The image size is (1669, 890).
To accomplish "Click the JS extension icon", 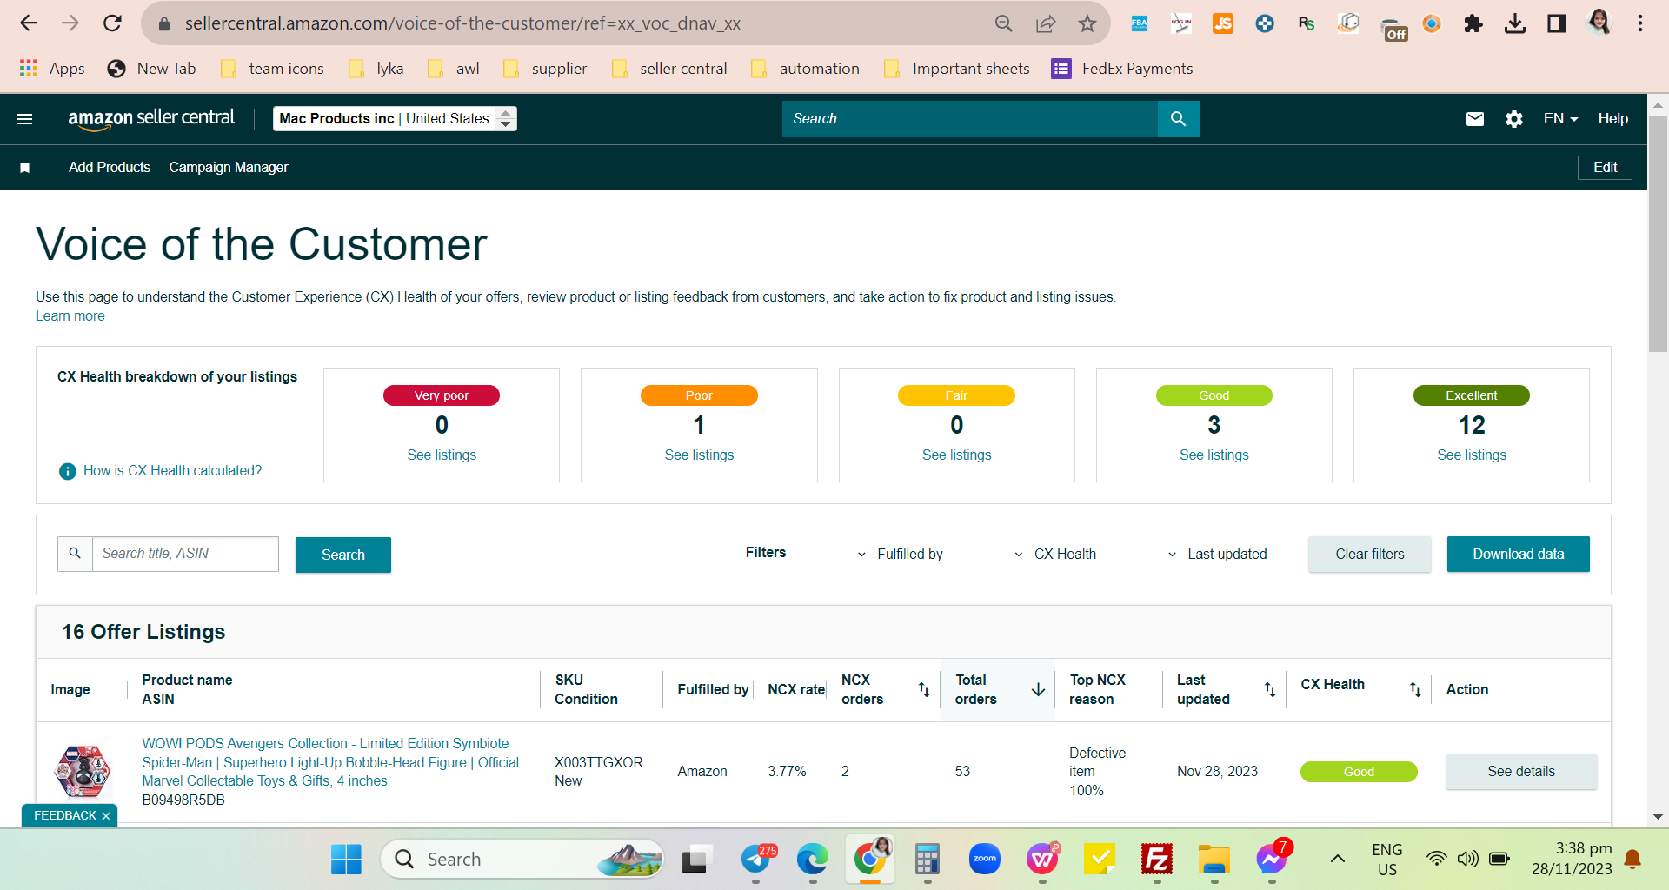I will [1223, 23].
